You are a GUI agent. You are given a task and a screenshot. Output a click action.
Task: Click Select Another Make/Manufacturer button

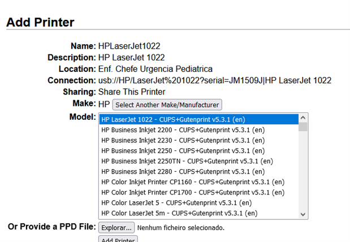click(167, 105)
